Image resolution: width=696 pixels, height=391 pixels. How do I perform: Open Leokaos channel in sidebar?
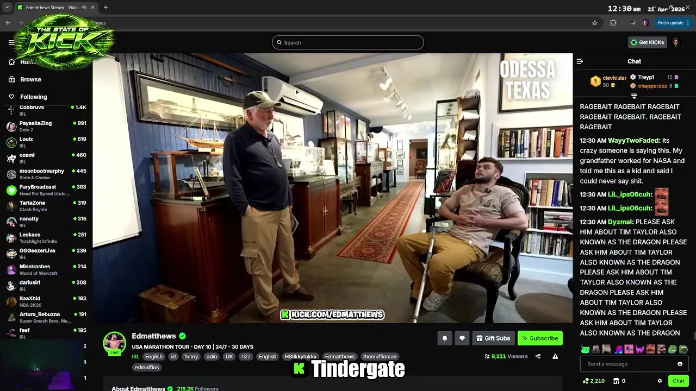click(x=46, y=238)
